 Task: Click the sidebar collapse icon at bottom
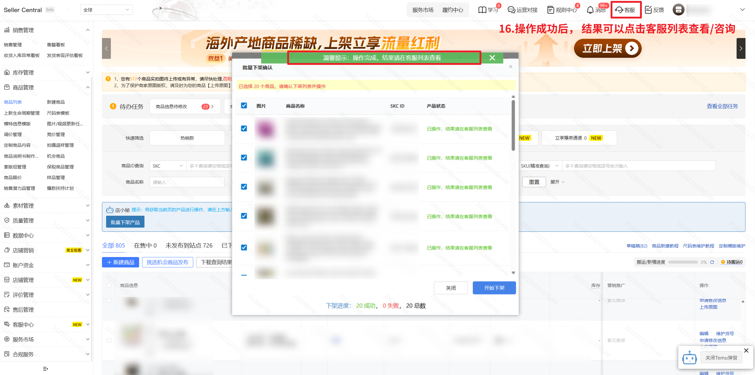pos(45,369)
